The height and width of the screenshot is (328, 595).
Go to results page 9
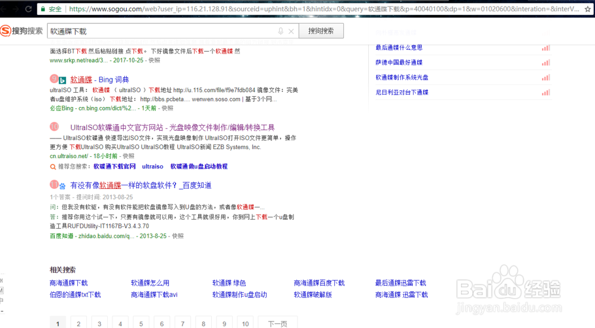[224, 323]
